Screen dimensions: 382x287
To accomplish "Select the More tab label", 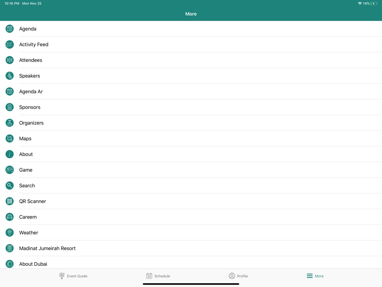I will point(319,276).
